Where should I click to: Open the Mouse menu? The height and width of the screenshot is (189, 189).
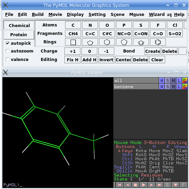tap(137, 15)
